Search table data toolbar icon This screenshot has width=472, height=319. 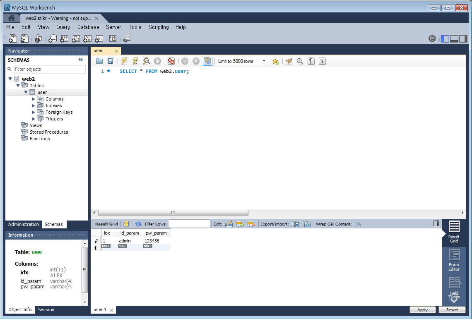coord(113,38)
